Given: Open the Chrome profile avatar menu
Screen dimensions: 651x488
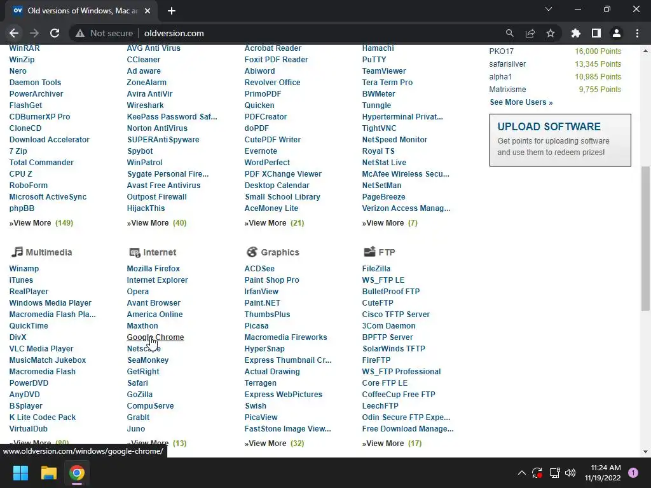Looking at the screenshot, I should click(x=617, y=33).
